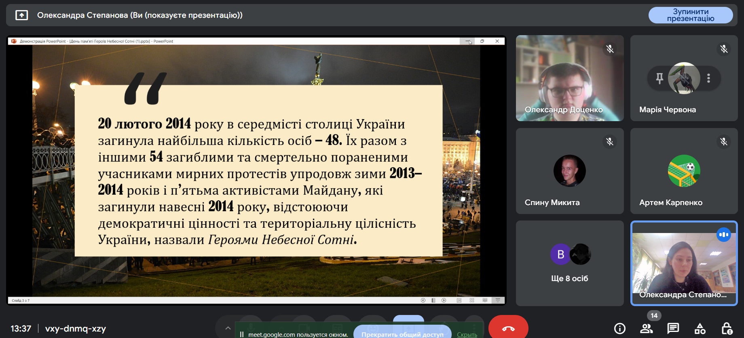Open the chat with everyone panel

point(673,328)
